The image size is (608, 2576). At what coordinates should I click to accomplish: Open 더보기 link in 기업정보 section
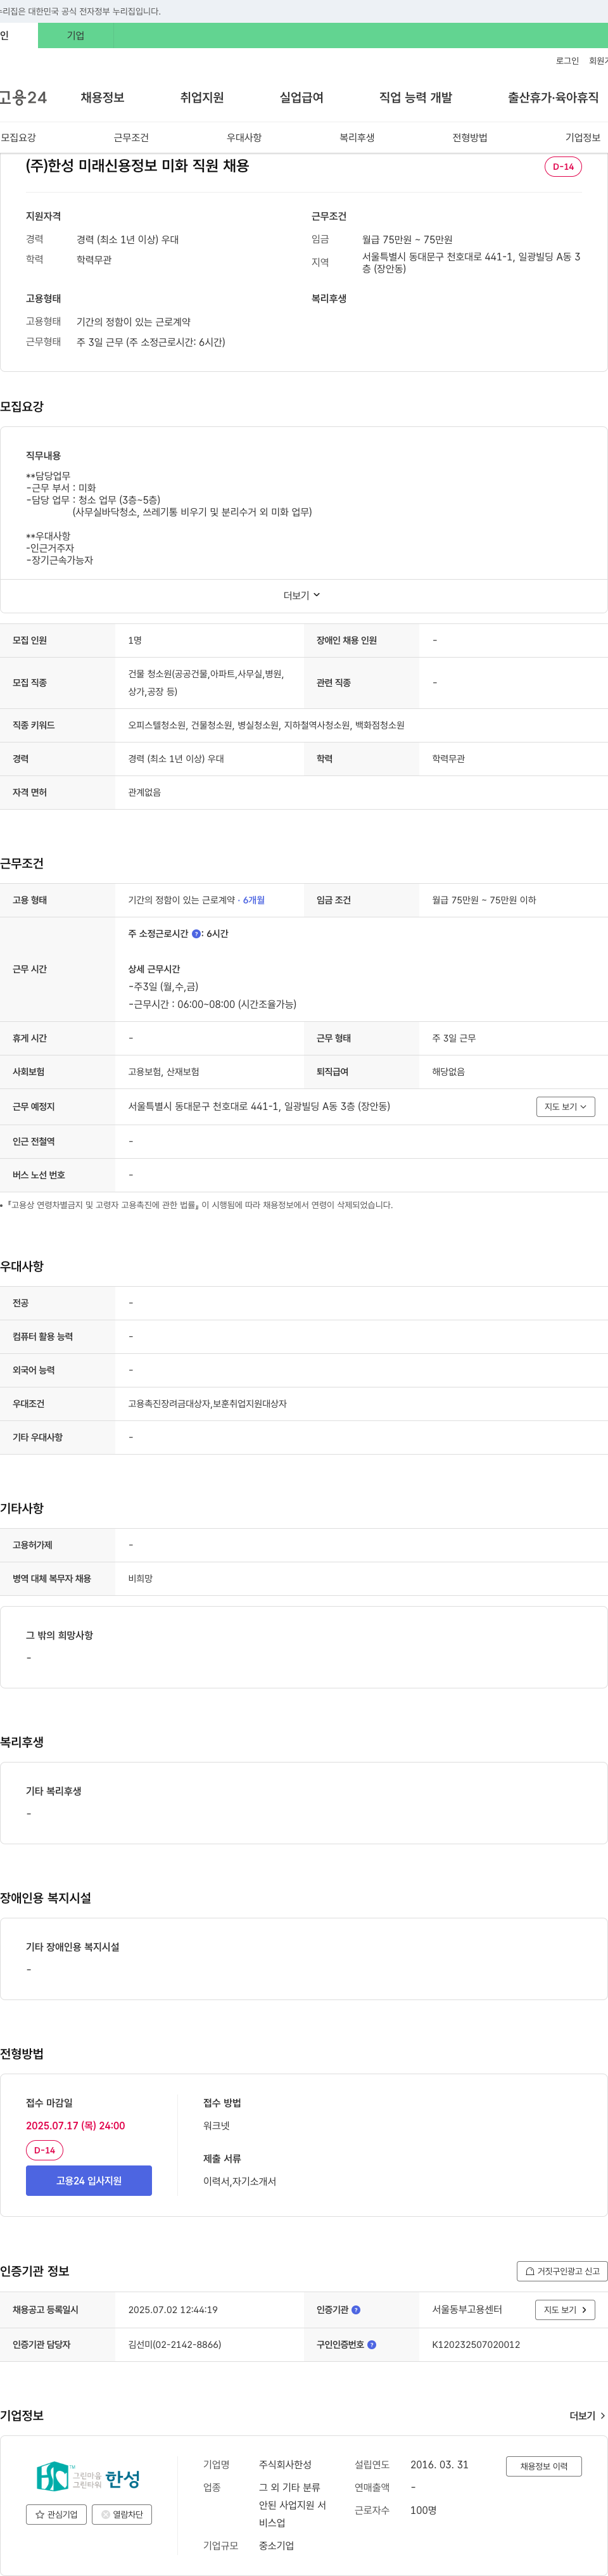587,2415
